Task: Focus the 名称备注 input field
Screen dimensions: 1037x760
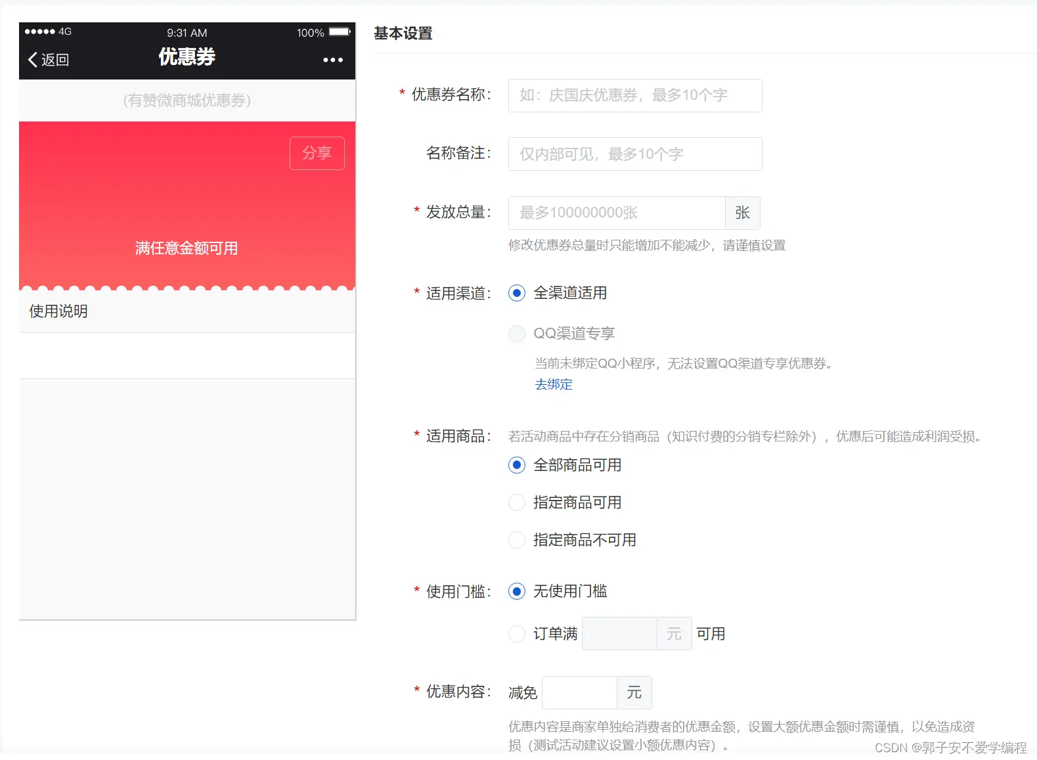Action: [635, 154]
